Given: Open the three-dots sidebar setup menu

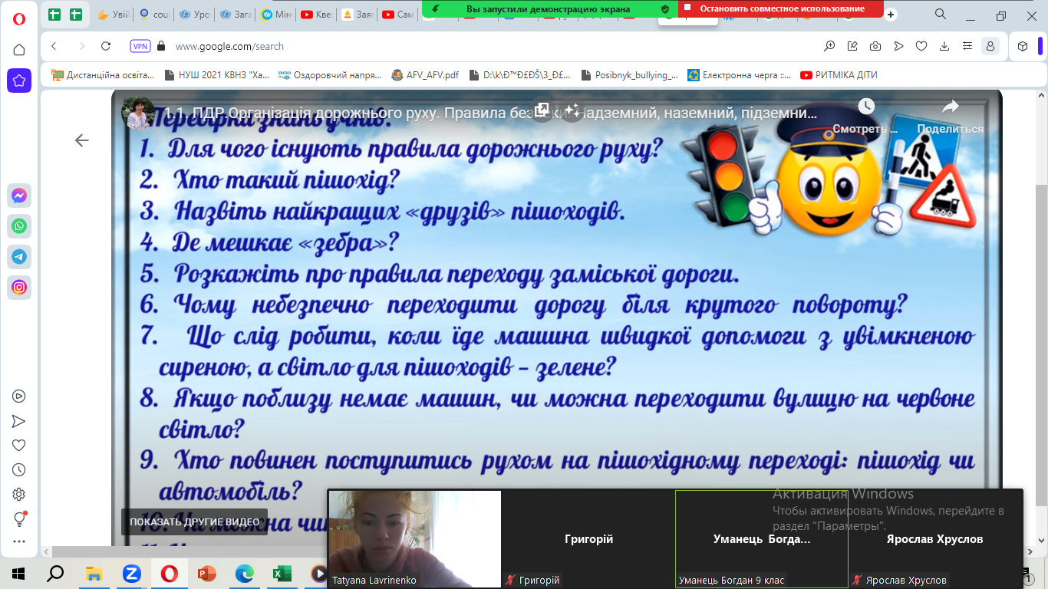Looking at the screenshot, I should 19,541.
